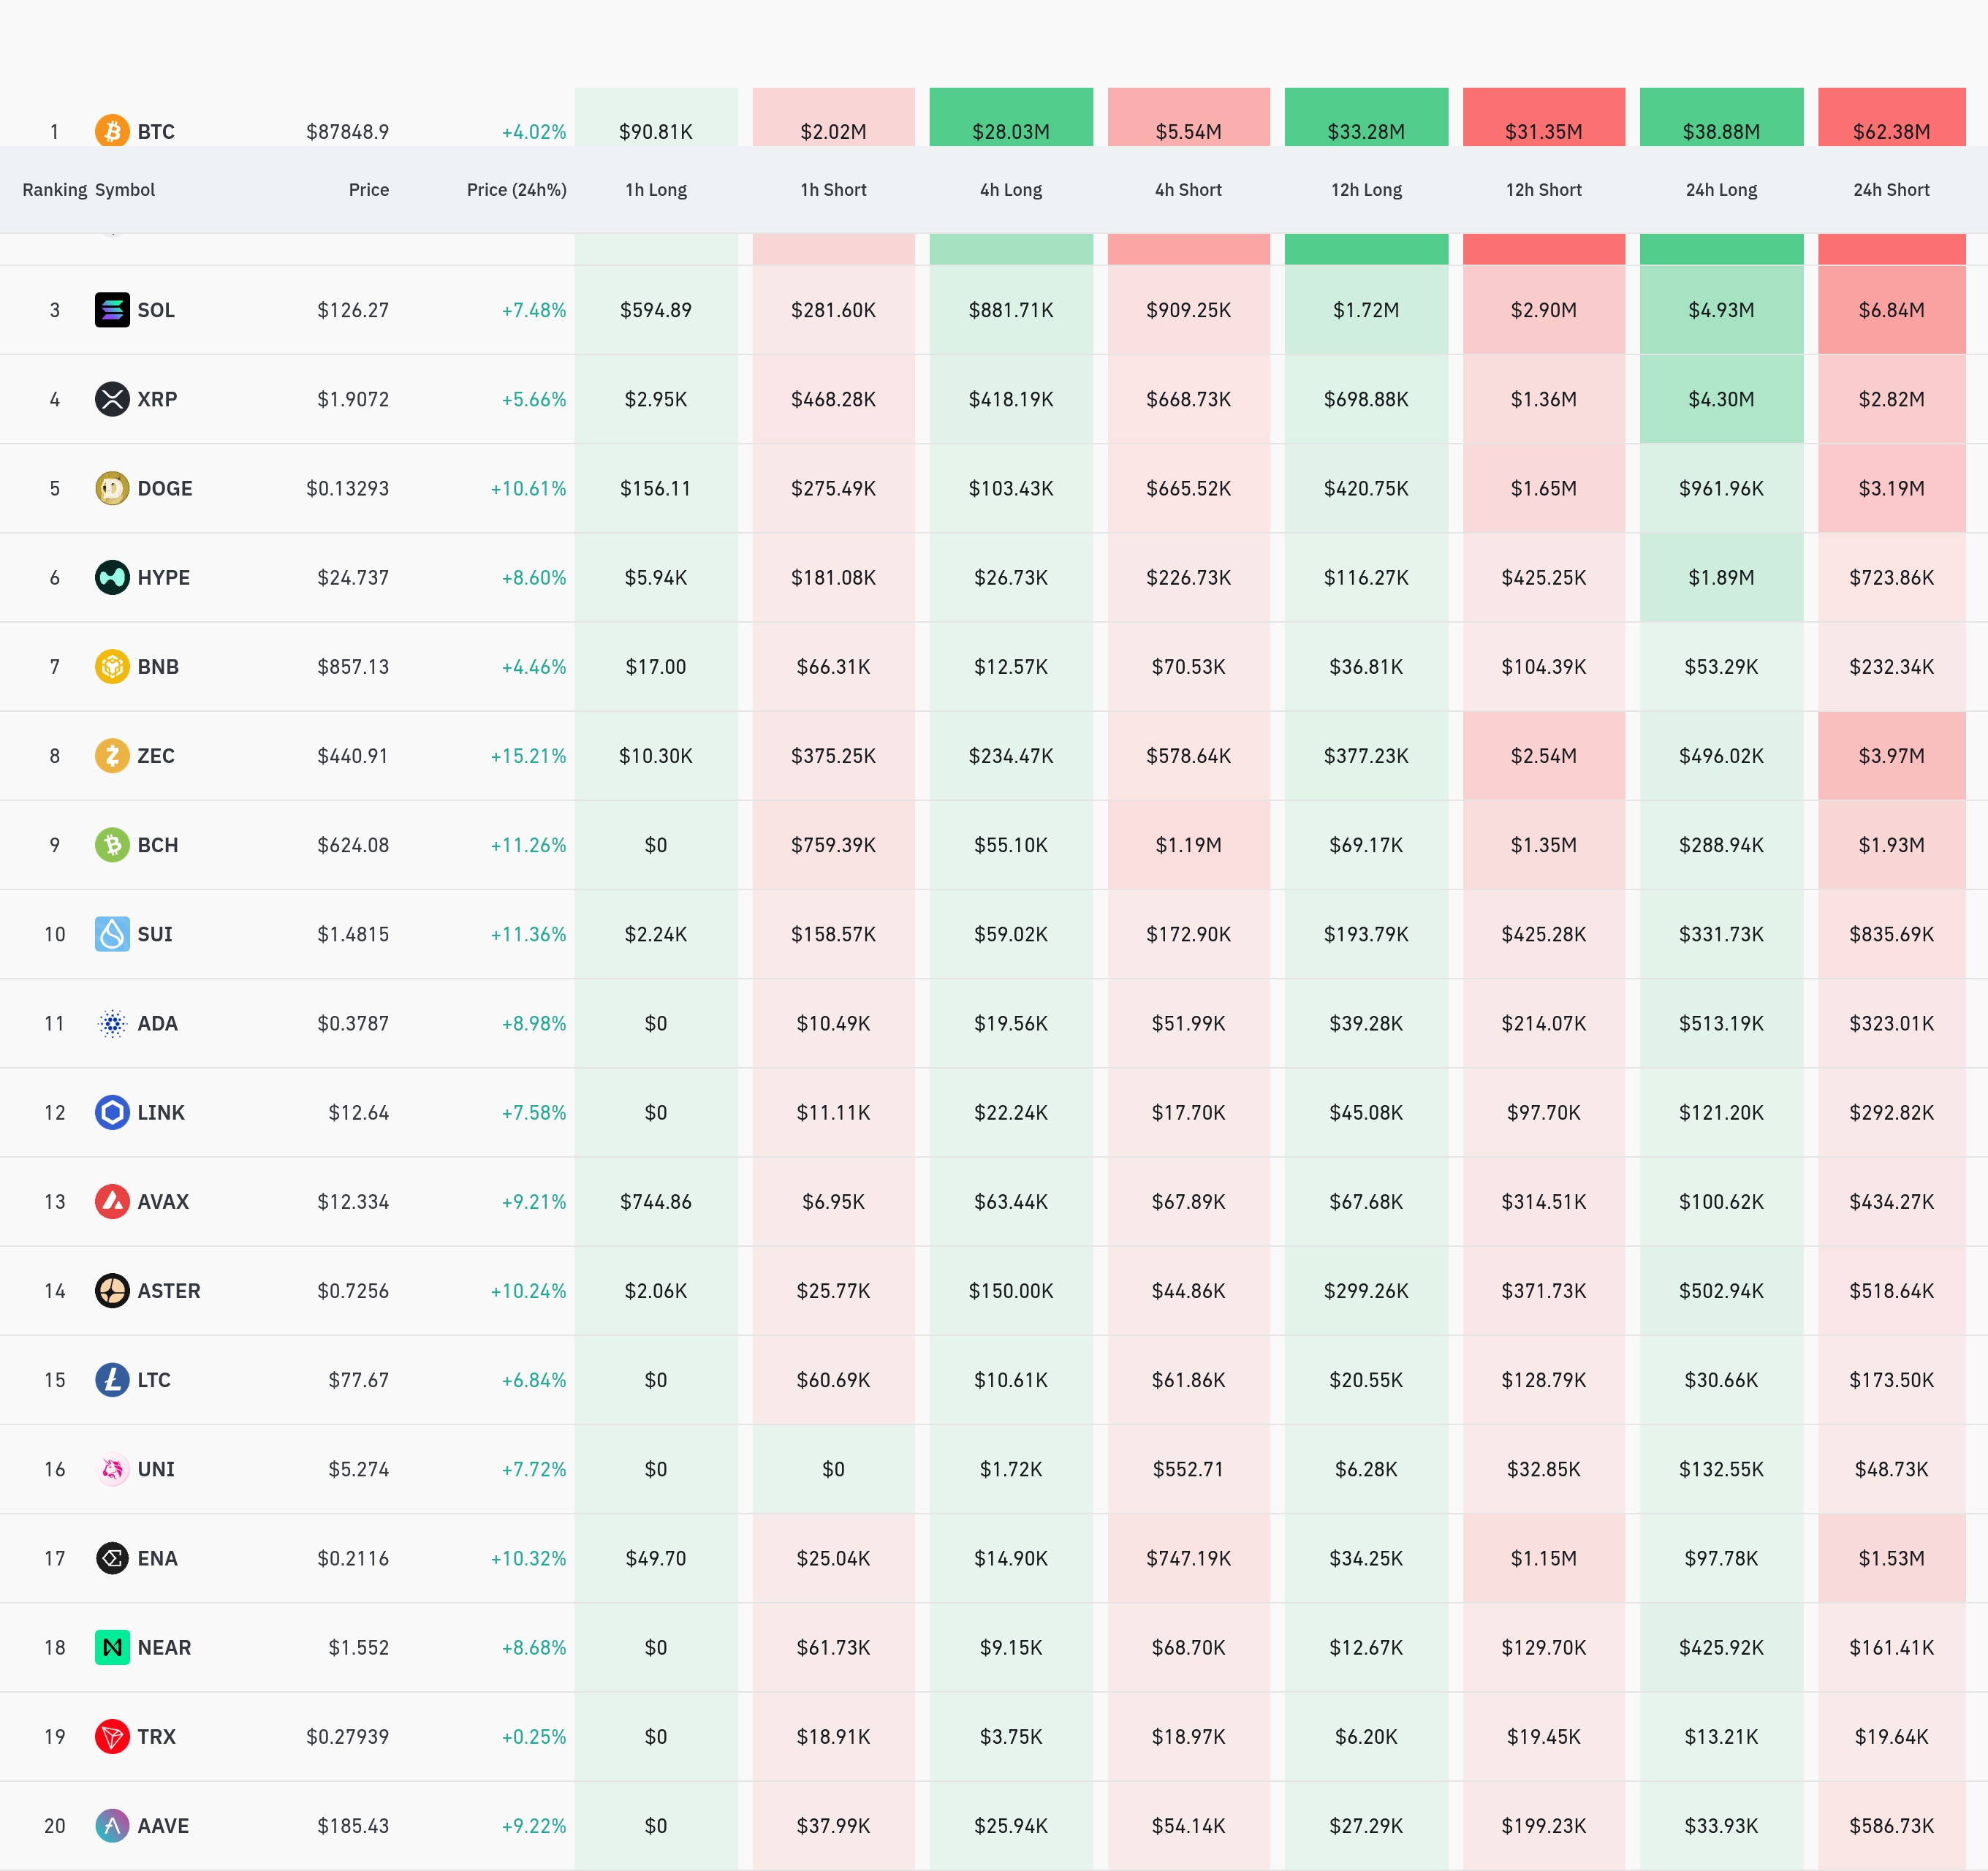Open the ASTER symbol link
1988x1871 pixels.
click(x=169, y=1291)
